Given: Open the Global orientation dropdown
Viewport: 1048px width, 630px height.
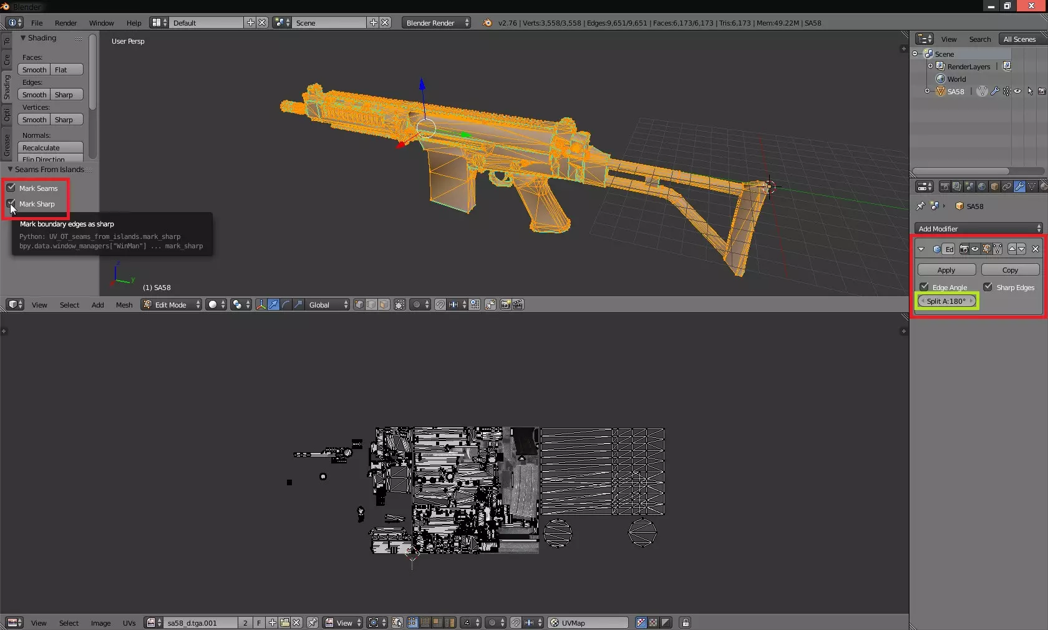Looking at the screenshot, I should (328, 304).
